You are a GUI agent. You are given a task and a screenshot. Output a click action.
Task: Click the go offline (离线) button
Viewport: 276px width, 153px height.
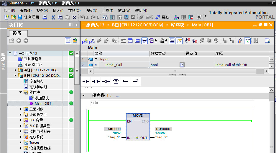[x=163, y=17]
